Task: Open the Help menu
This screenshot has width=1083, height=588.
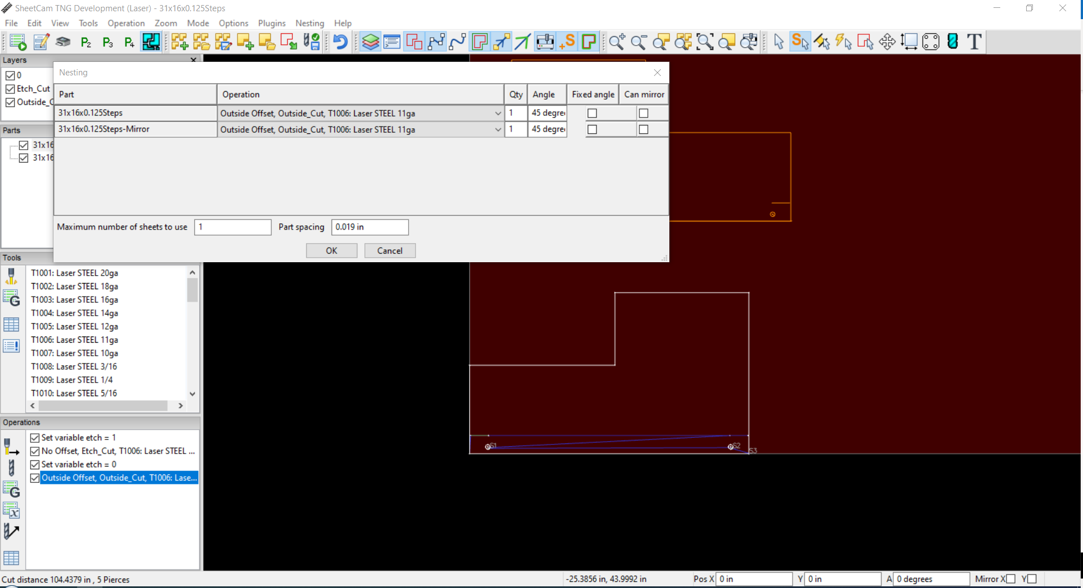Action: [343, 23]
